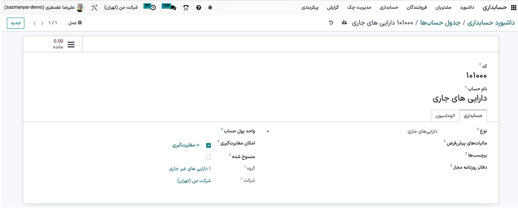
Task: Click the discard changes undo icon
Action: coord(331,23)
